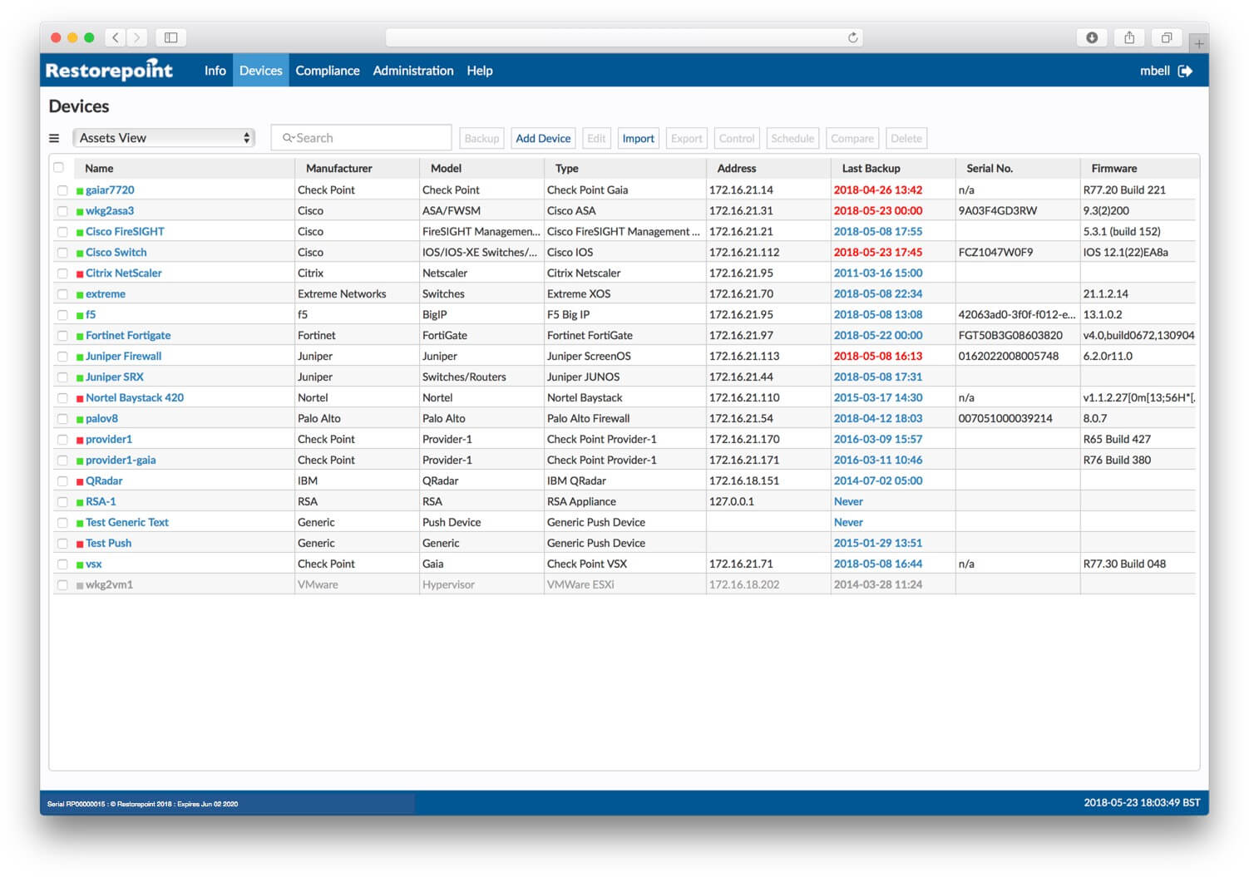
Task: Click the Import button
Action: (638, 137)
